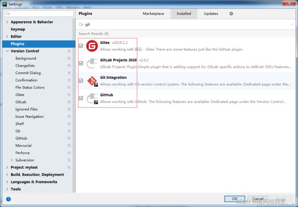298x207 pixels.
Task: Expand Appearance & Behavior section
Action: (7, 22)
